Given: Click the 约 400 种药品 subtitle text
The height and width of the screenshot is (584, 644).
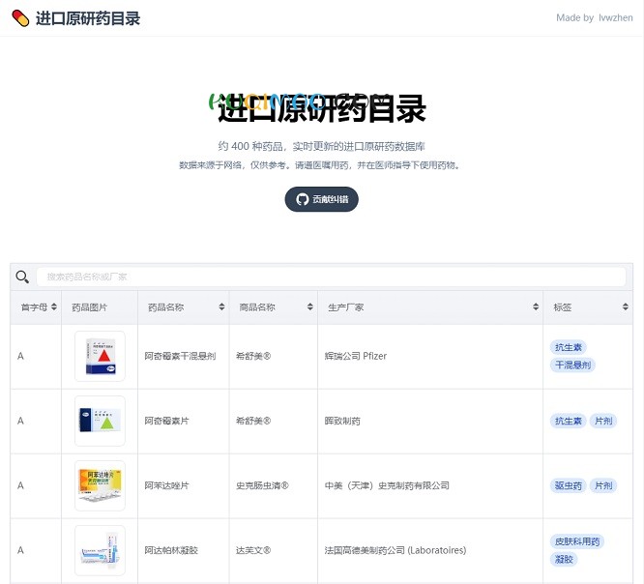Looking at the screenshot, I should (322, 146).
